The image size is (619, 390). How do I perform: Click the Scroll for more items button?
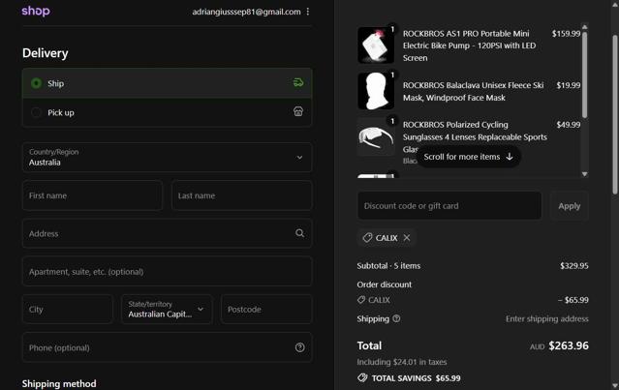tap(469, 157)
